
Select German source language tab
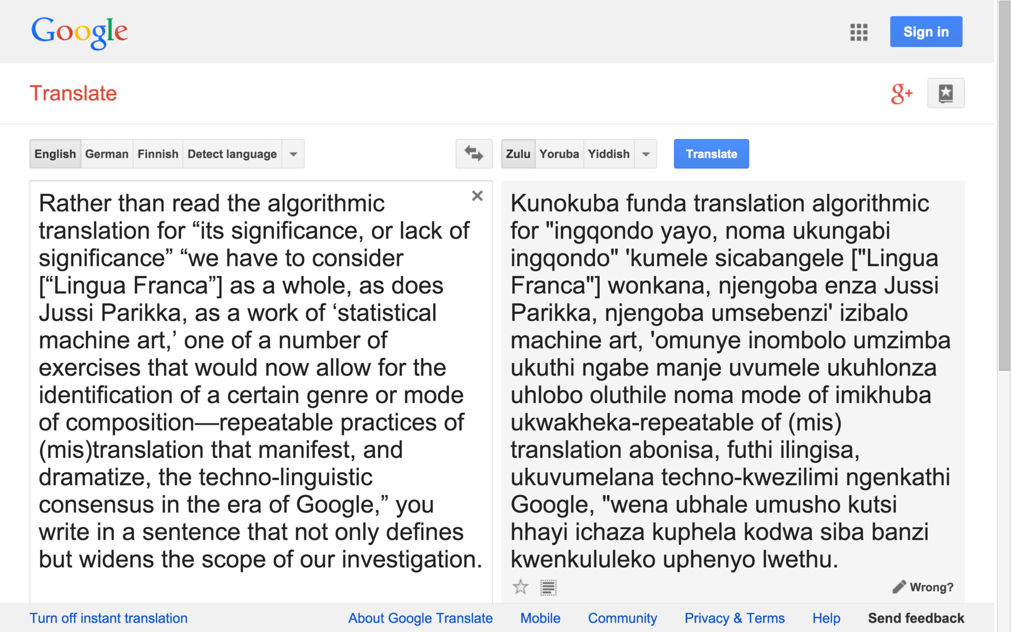pos(106,154)
